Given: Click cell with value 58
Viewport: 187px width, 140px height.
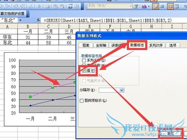Looking at the screenshot, I should (49, 43).
